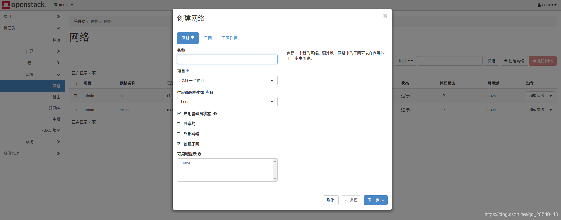The height and width of the screenshot is (220, 561).
Task: Expand the Volume sidebar group
Action: [32, 63]
